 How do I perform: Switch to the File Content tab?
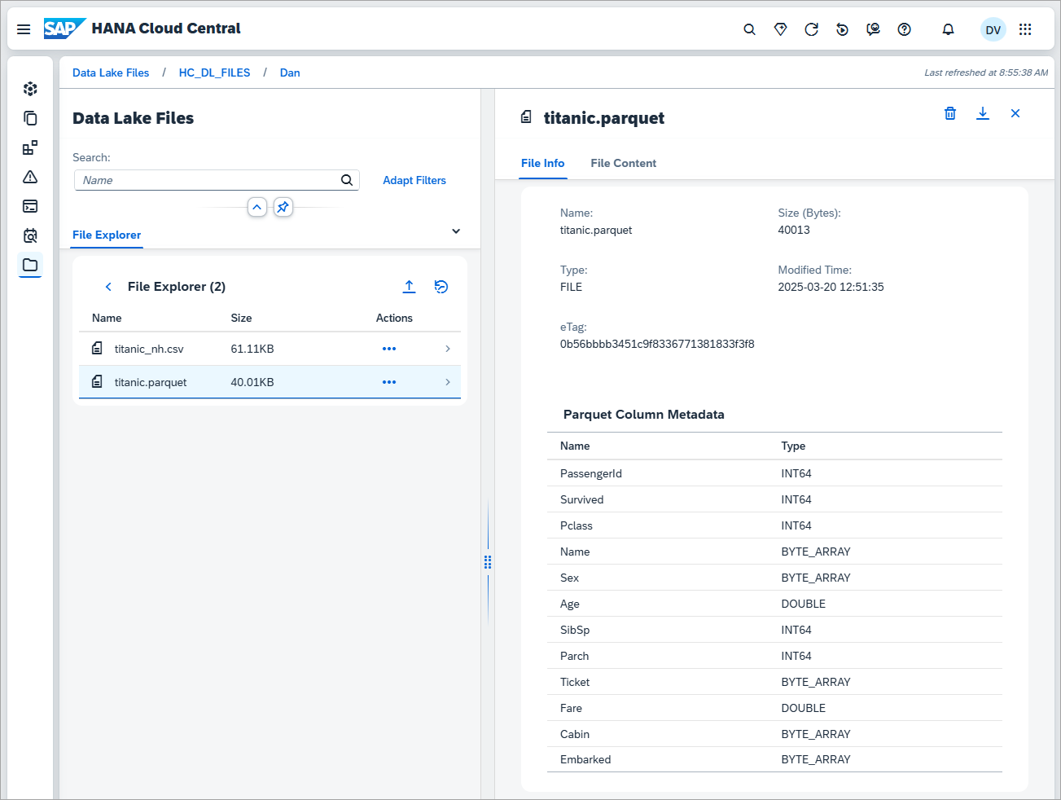click(624, 163)
